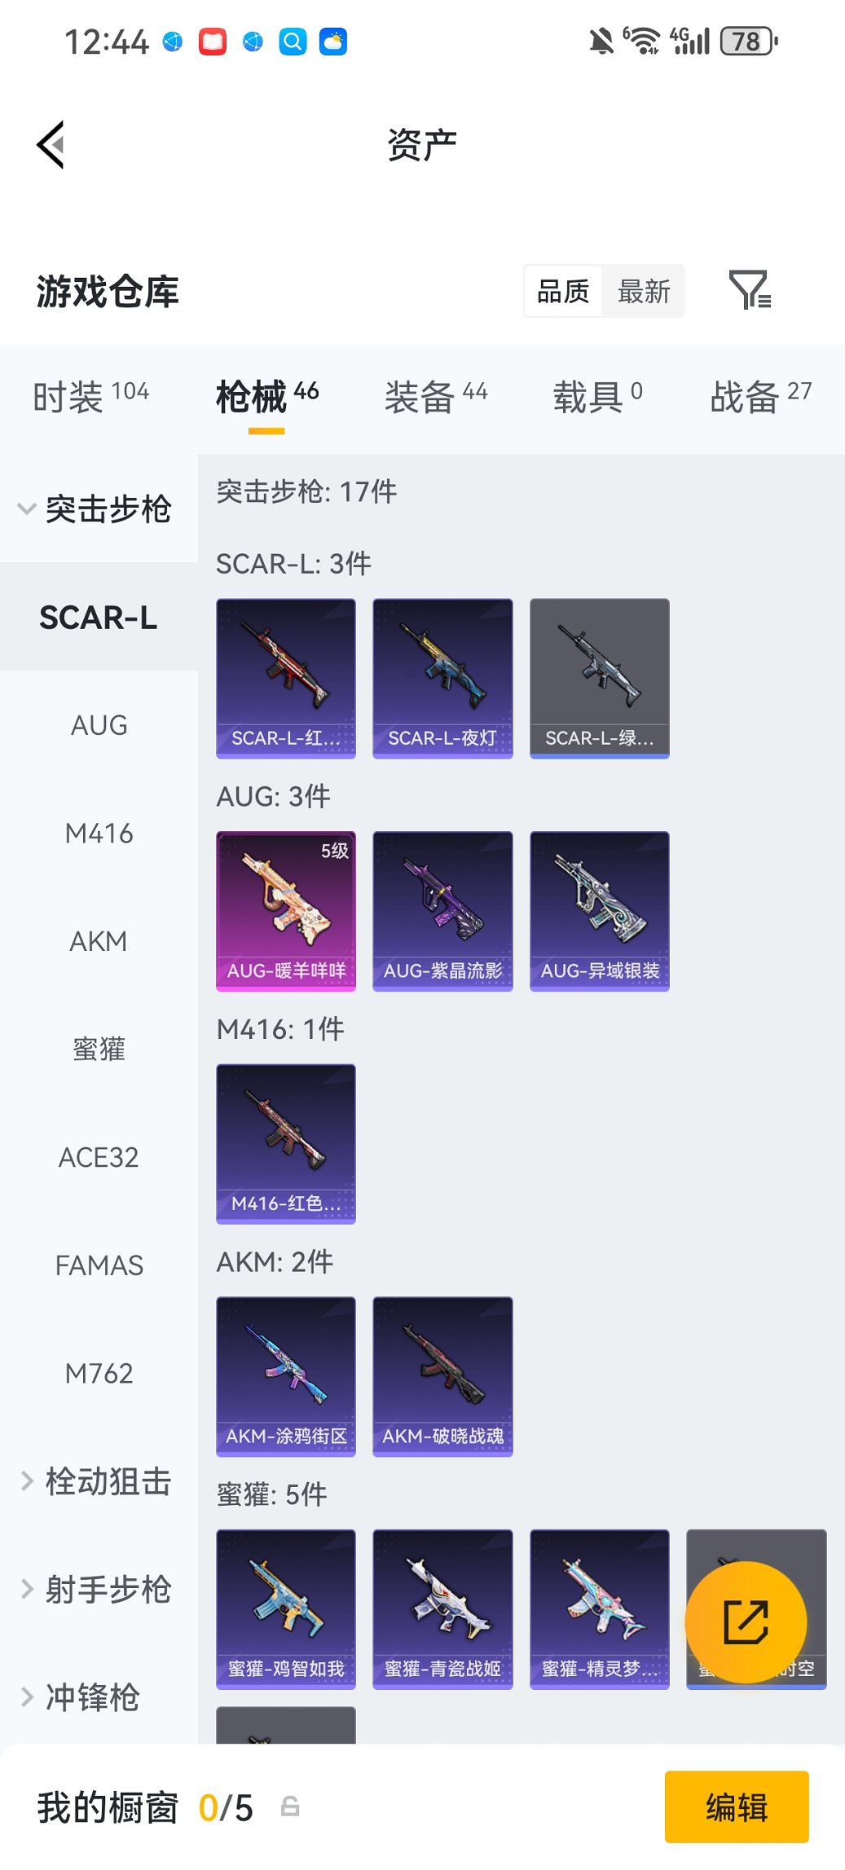Select the SCAR-L-夜灯 skin thumbnail
This screenshot has width=845, height=1870.
(x=442, y=679)
